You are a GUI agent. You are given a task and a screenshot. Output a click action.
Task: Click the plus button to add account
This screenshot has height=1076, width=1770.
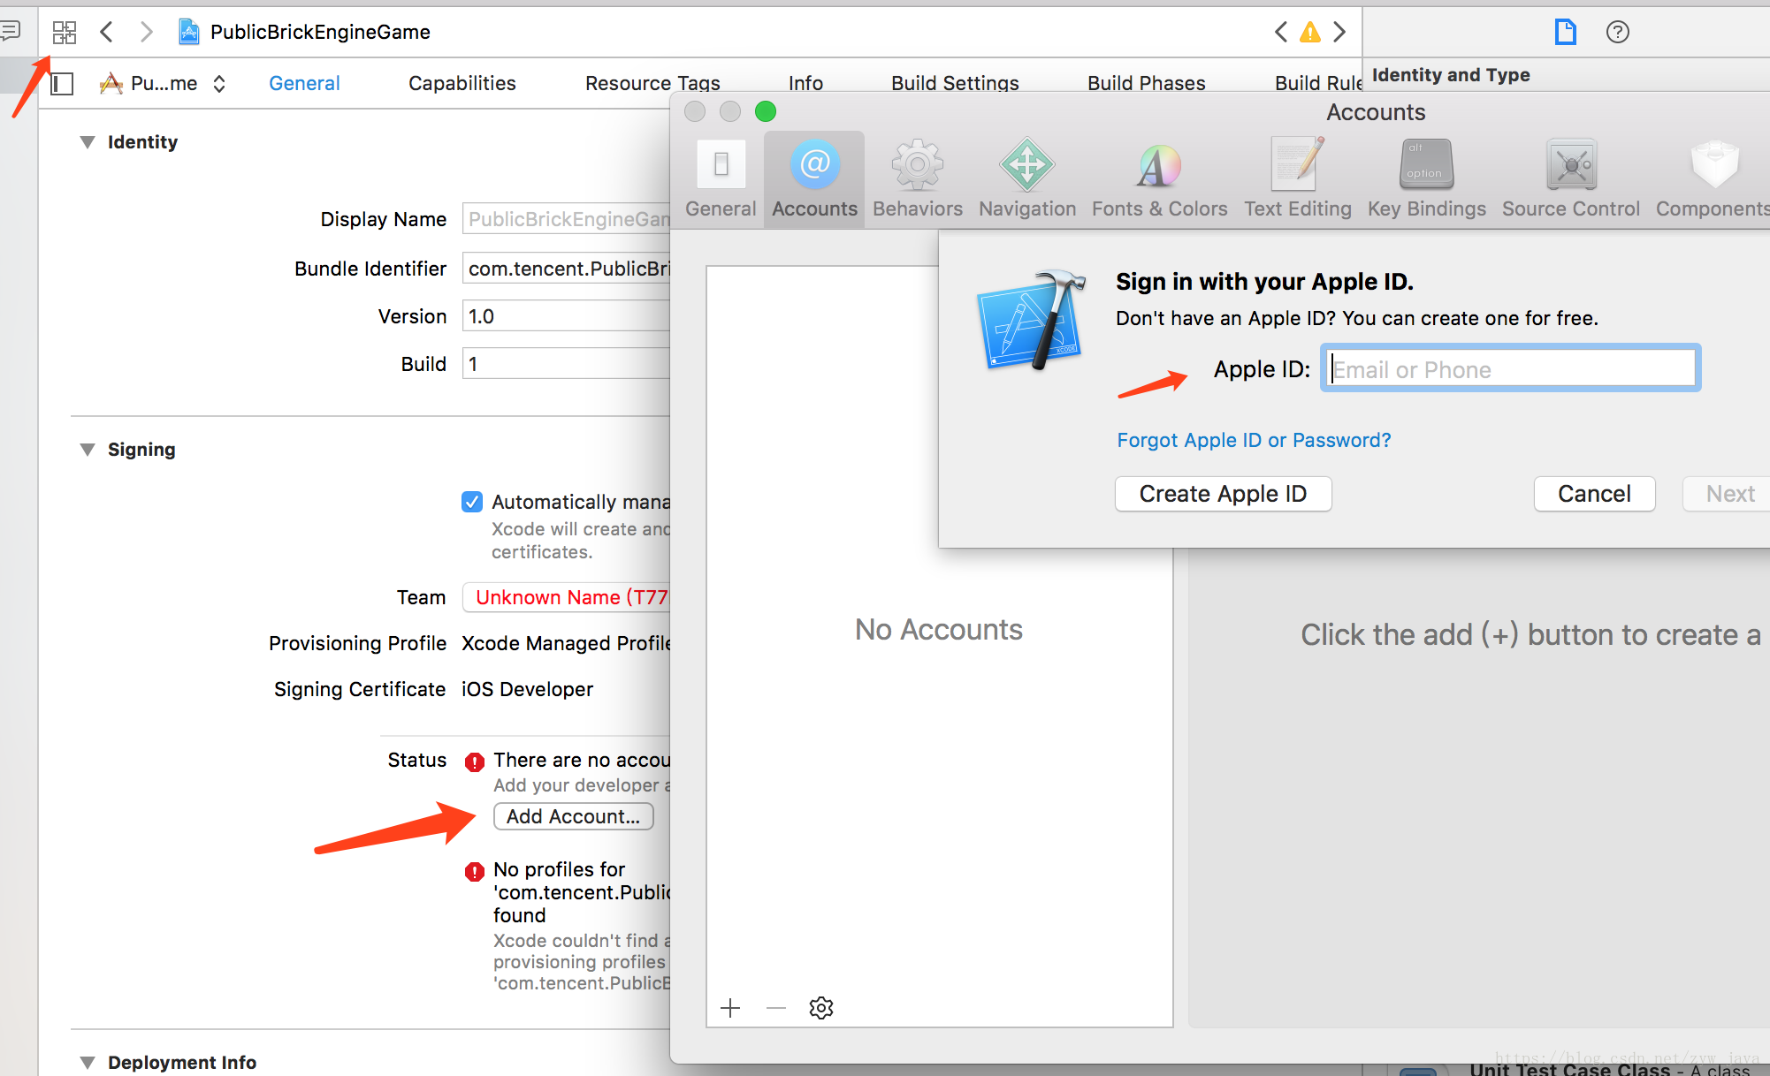pos(730,1008)
